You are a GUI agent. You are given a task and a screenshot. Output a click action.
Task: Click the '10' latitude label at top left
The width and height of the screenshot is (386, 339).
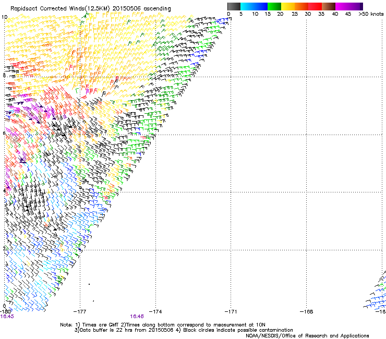point(4,17)
